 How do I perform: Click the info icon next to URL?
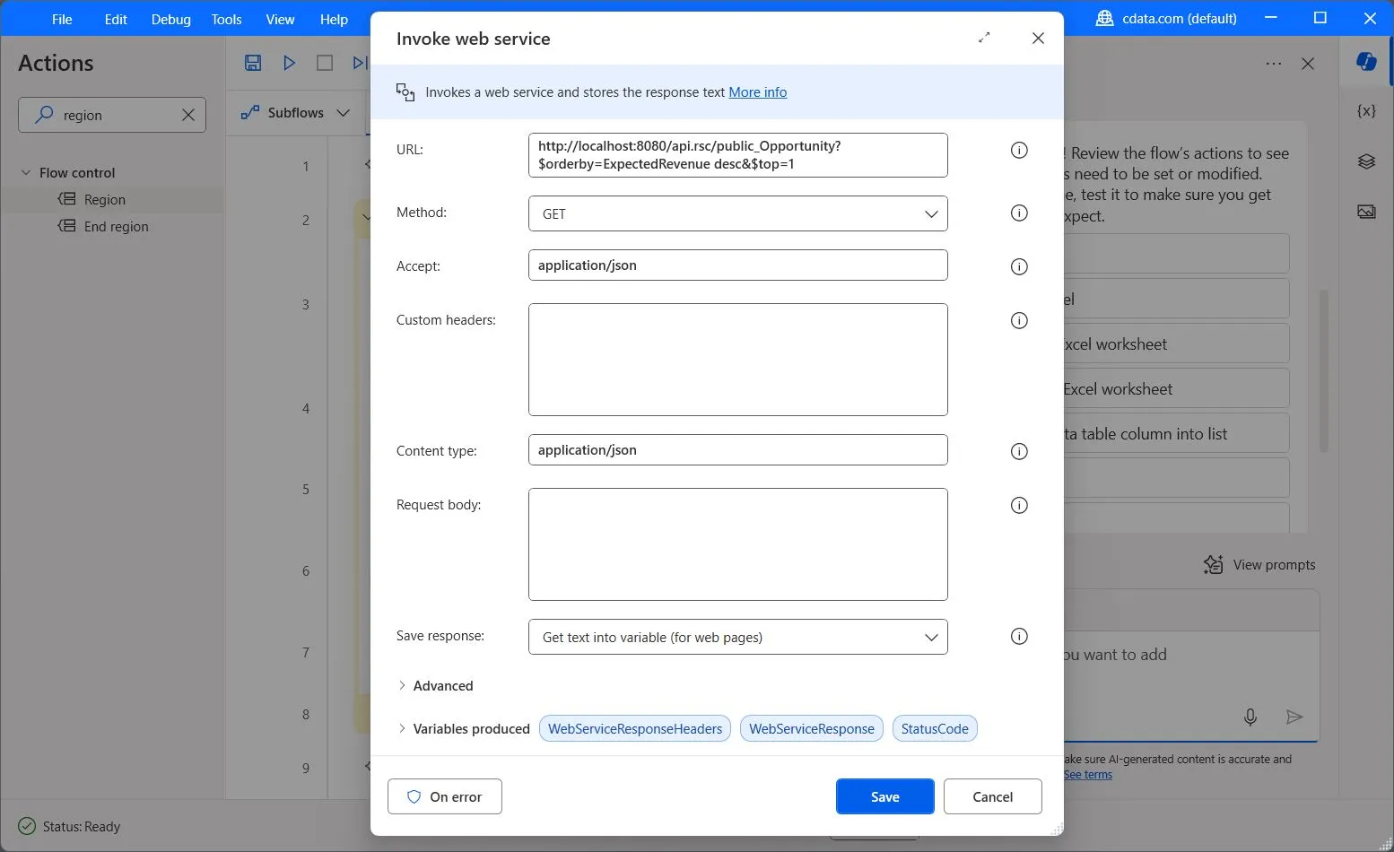point(1019,151)
